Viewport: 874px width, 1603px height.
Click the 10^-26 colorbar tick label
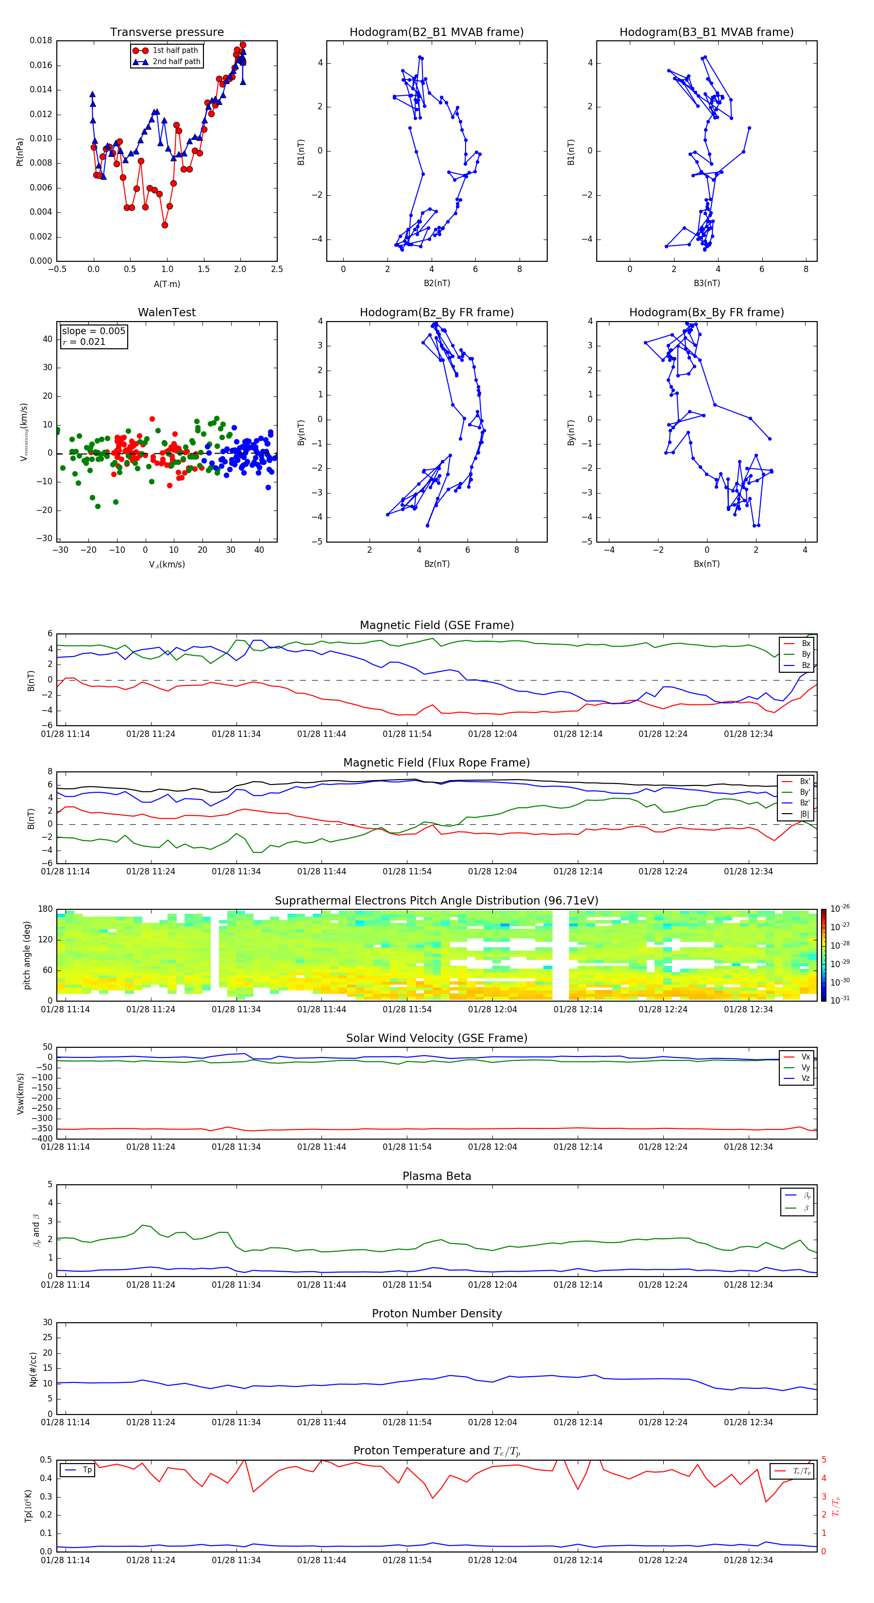point(840,908)
